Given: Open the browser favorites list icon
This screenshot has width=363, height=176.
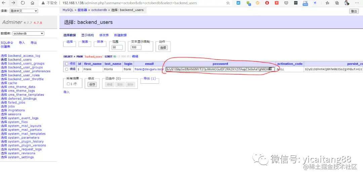Looking at the screenshot, I should pos(327,3).
